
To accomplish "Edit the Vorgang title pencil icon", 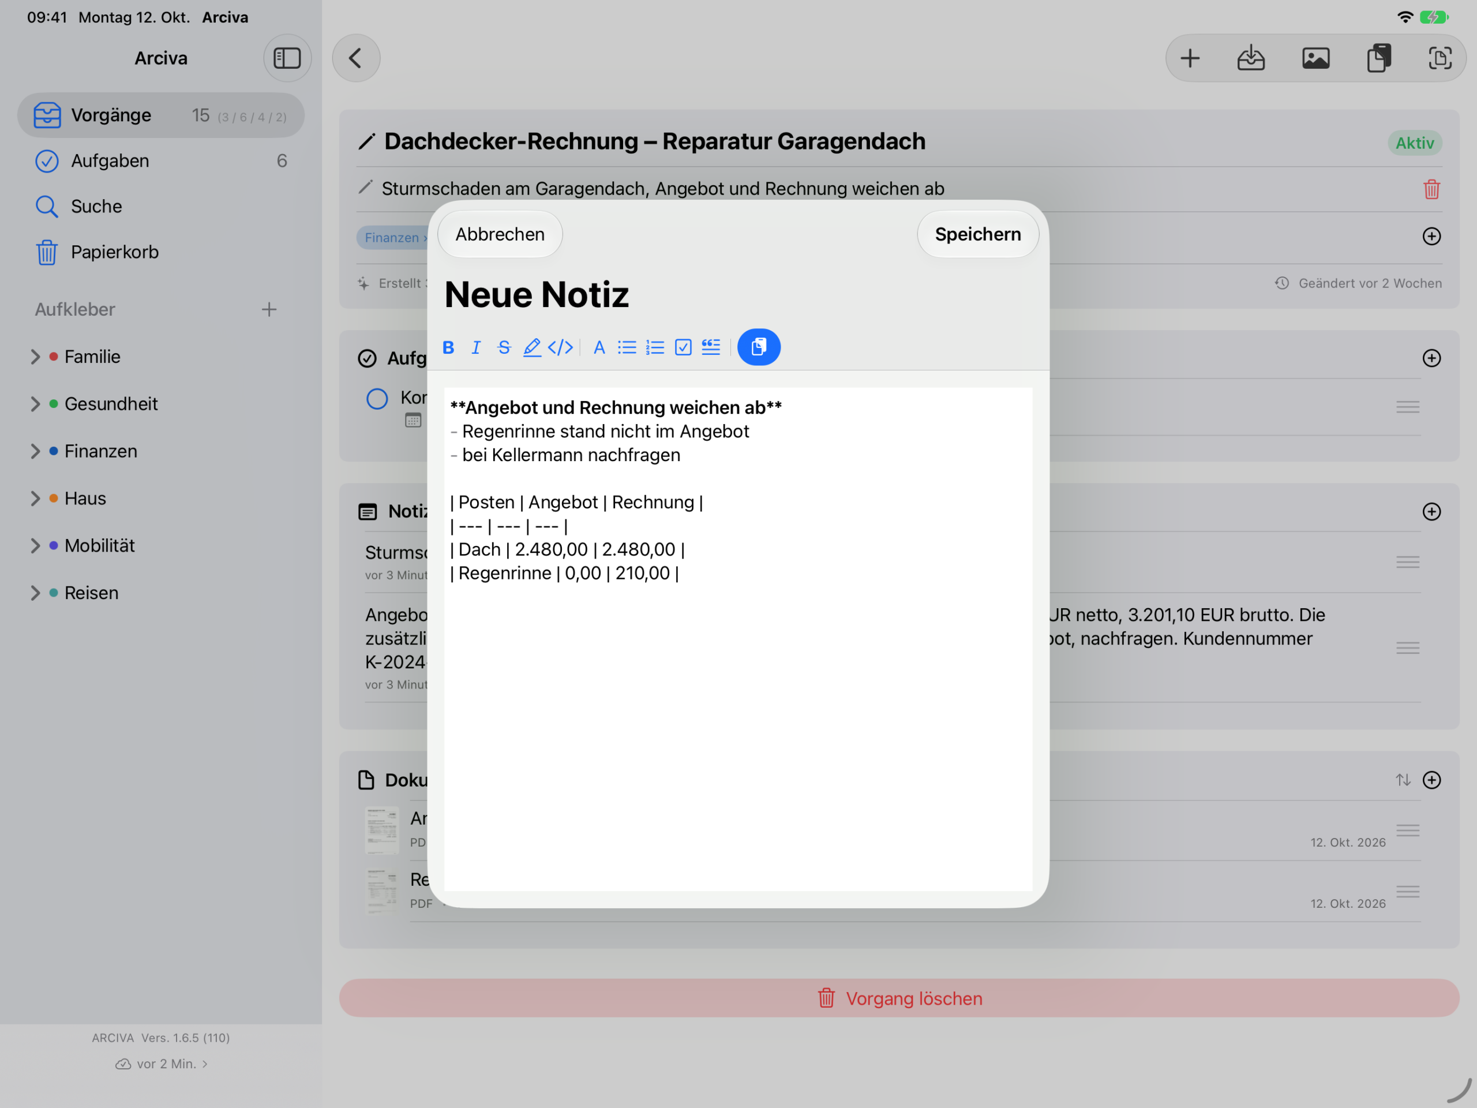I will [366, 141].
